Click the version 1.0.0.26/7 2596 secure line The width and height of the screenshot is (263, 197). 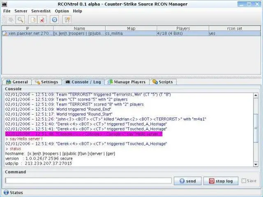click(39, 158)
